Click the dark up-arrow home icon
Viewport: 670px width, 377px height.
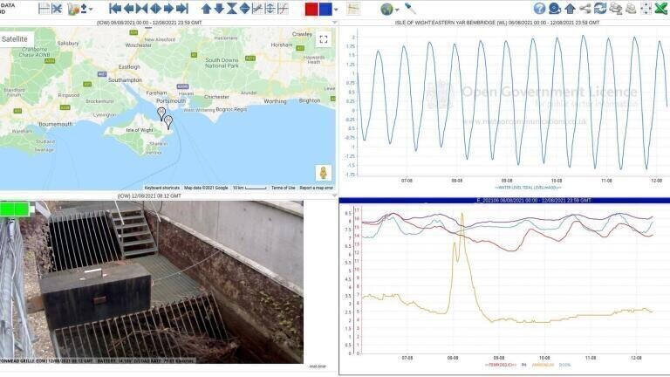point(570,9)
